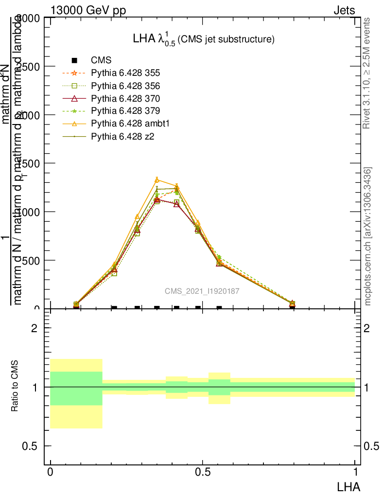Click the CMS data square at LHA 0.8
382x498 pixels.
(x=292, y=307)
